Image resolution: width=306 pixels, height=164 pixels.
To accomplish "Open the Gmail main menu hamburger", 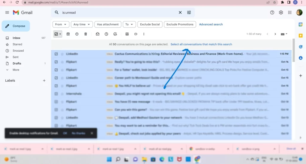I will pyautogui.click(x=7, y=13).
